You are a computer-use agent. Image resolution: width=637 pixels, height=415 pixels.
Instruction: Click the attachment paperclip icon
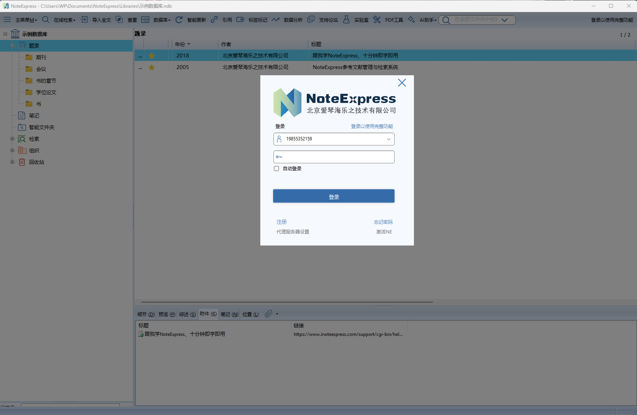(268, 314)
